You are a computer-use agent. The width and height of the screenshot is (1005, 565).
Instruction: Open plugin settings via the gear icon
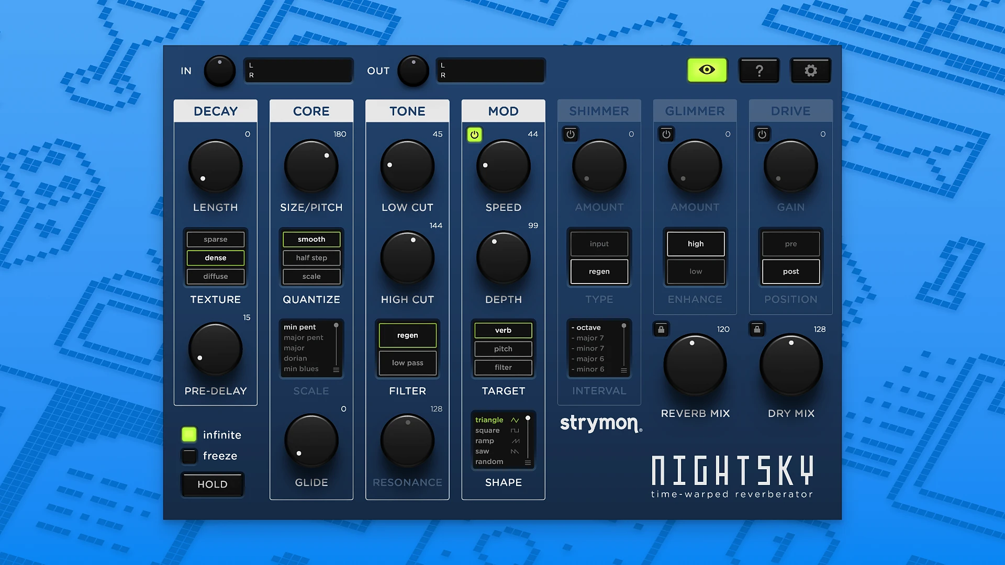[810, 70]
